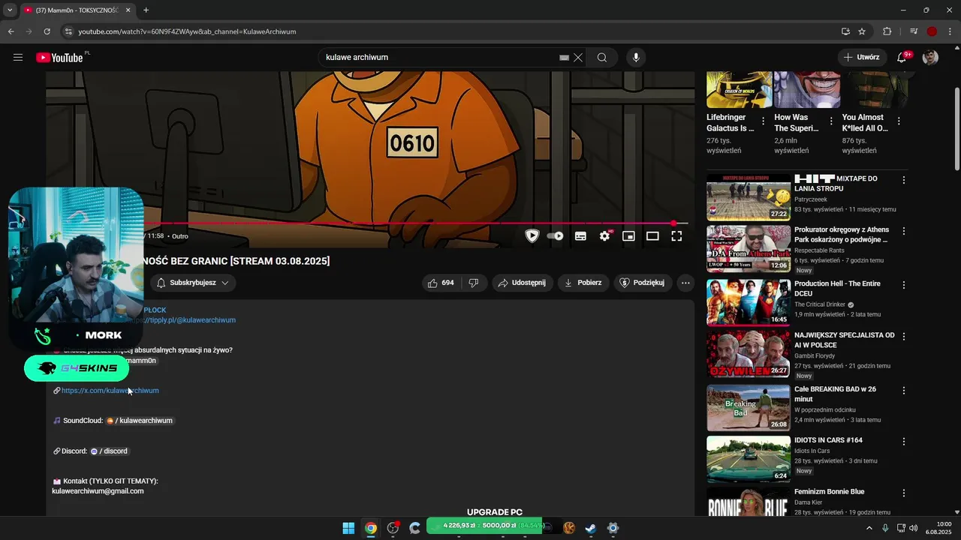Viewport: 961px width, 540px height.
Task: Open Production Hell - The Entire DCEU
Action: tap(837, 288)
